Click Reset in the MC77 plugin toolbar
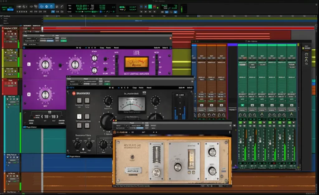Image resolution: width=319 pixels, height=195 pixels. tap(116, 48)
